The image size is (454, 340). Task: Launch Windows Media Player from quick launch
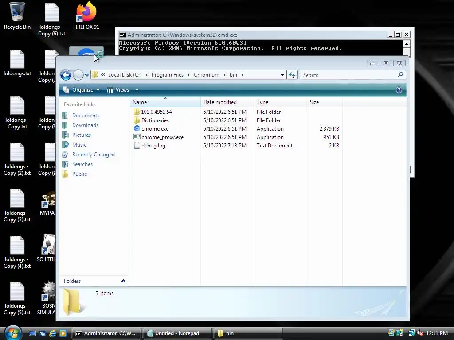63,333
